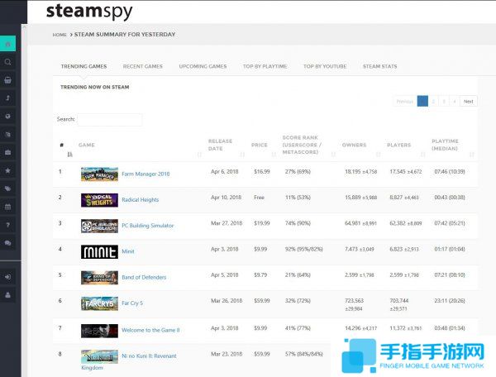Select the Mar 26, 2018 release date

point(227,301)
